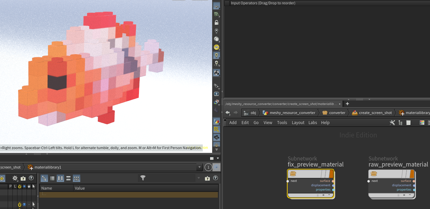
Task: Open the Tools menu in network editor
Action: 282,123
